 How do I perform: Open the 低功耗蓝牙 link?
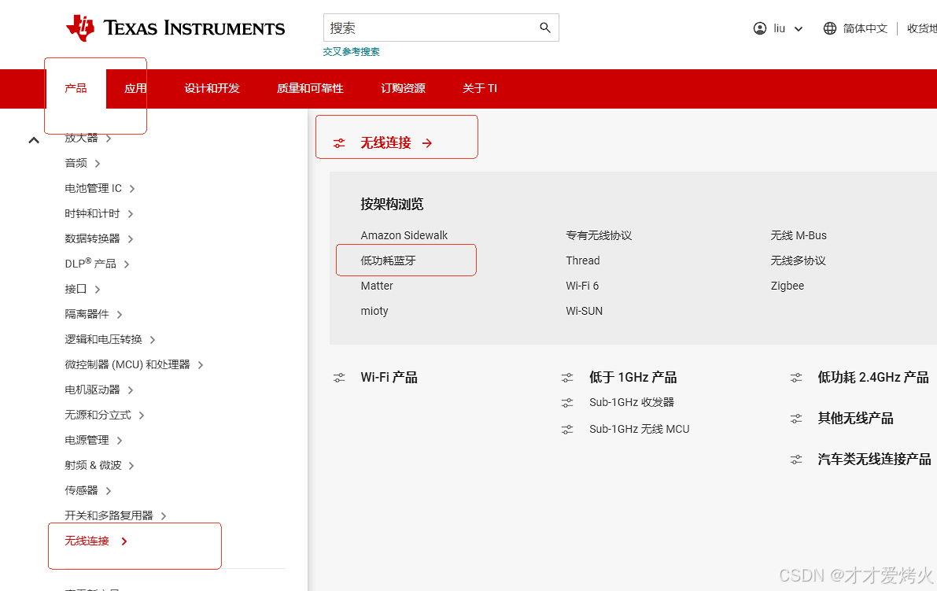(388, 260)
